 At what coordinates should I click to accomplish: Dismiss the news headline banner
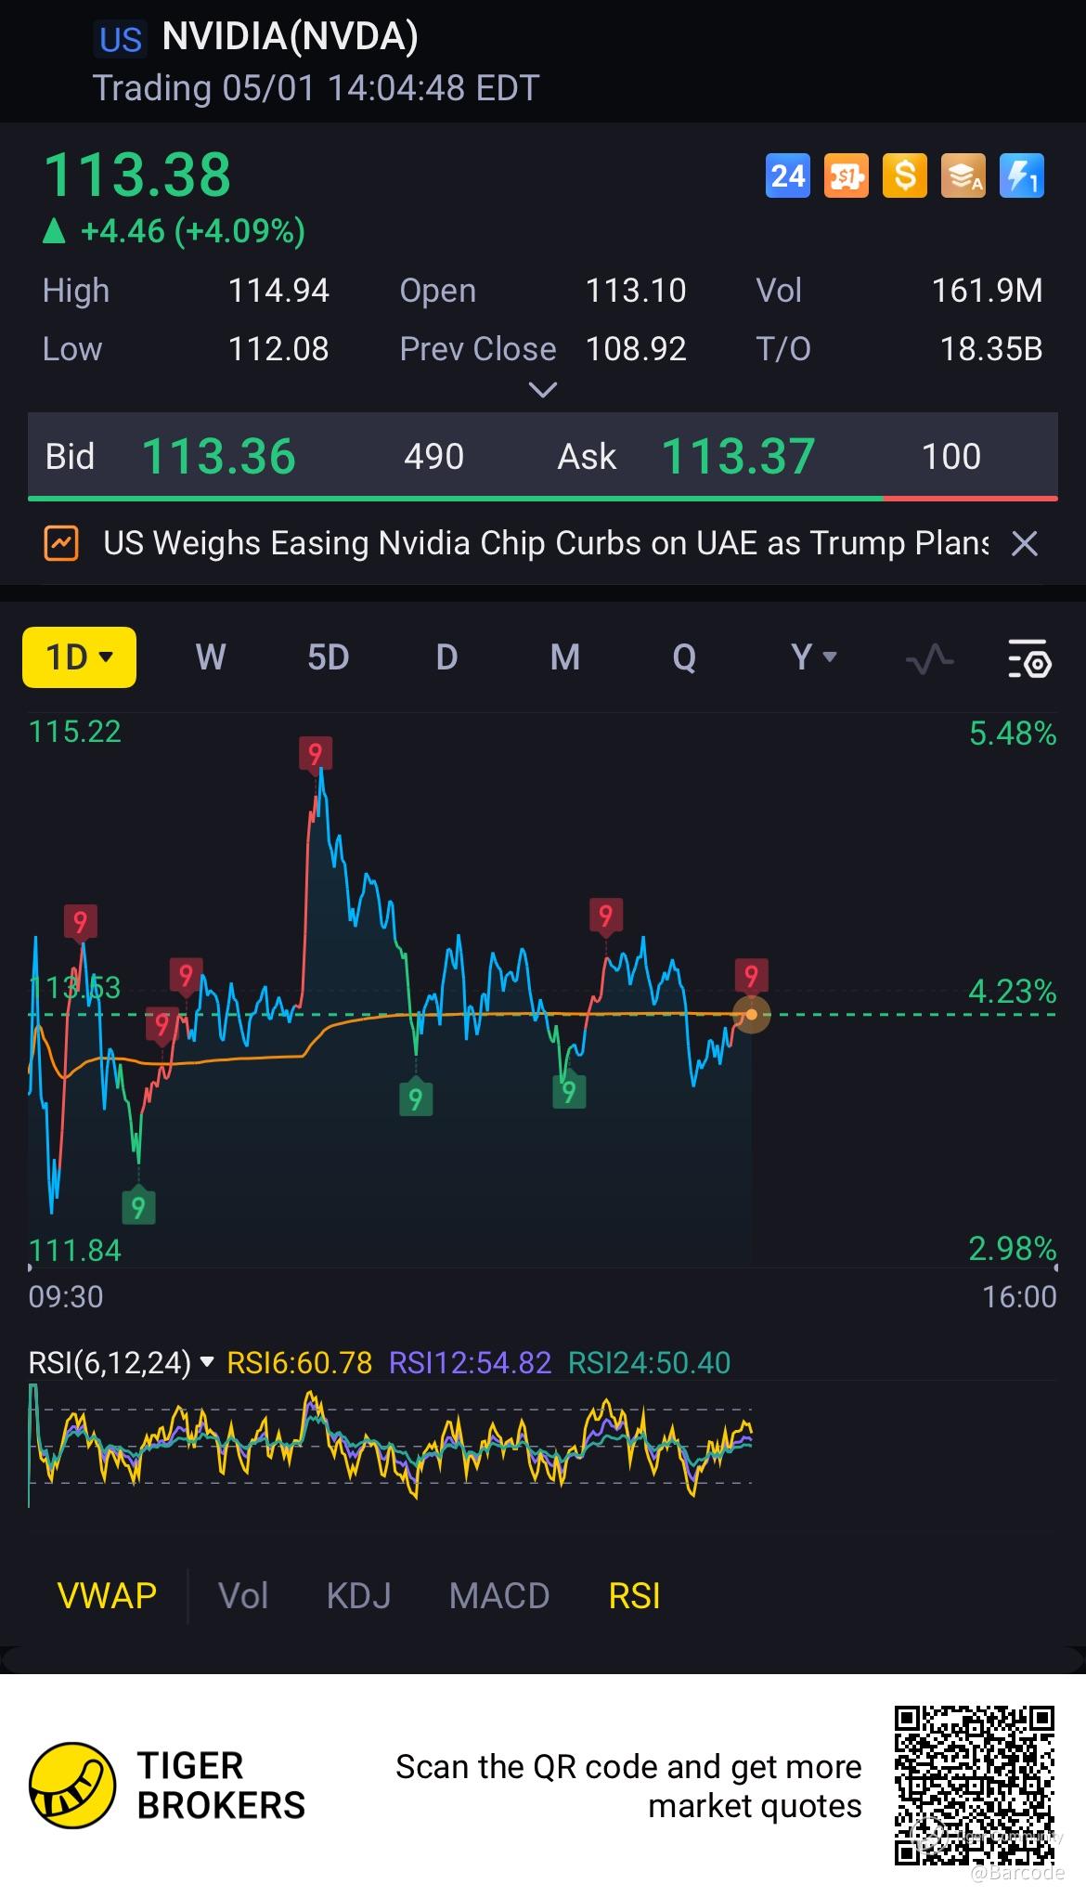click(x=1024, y=543)
